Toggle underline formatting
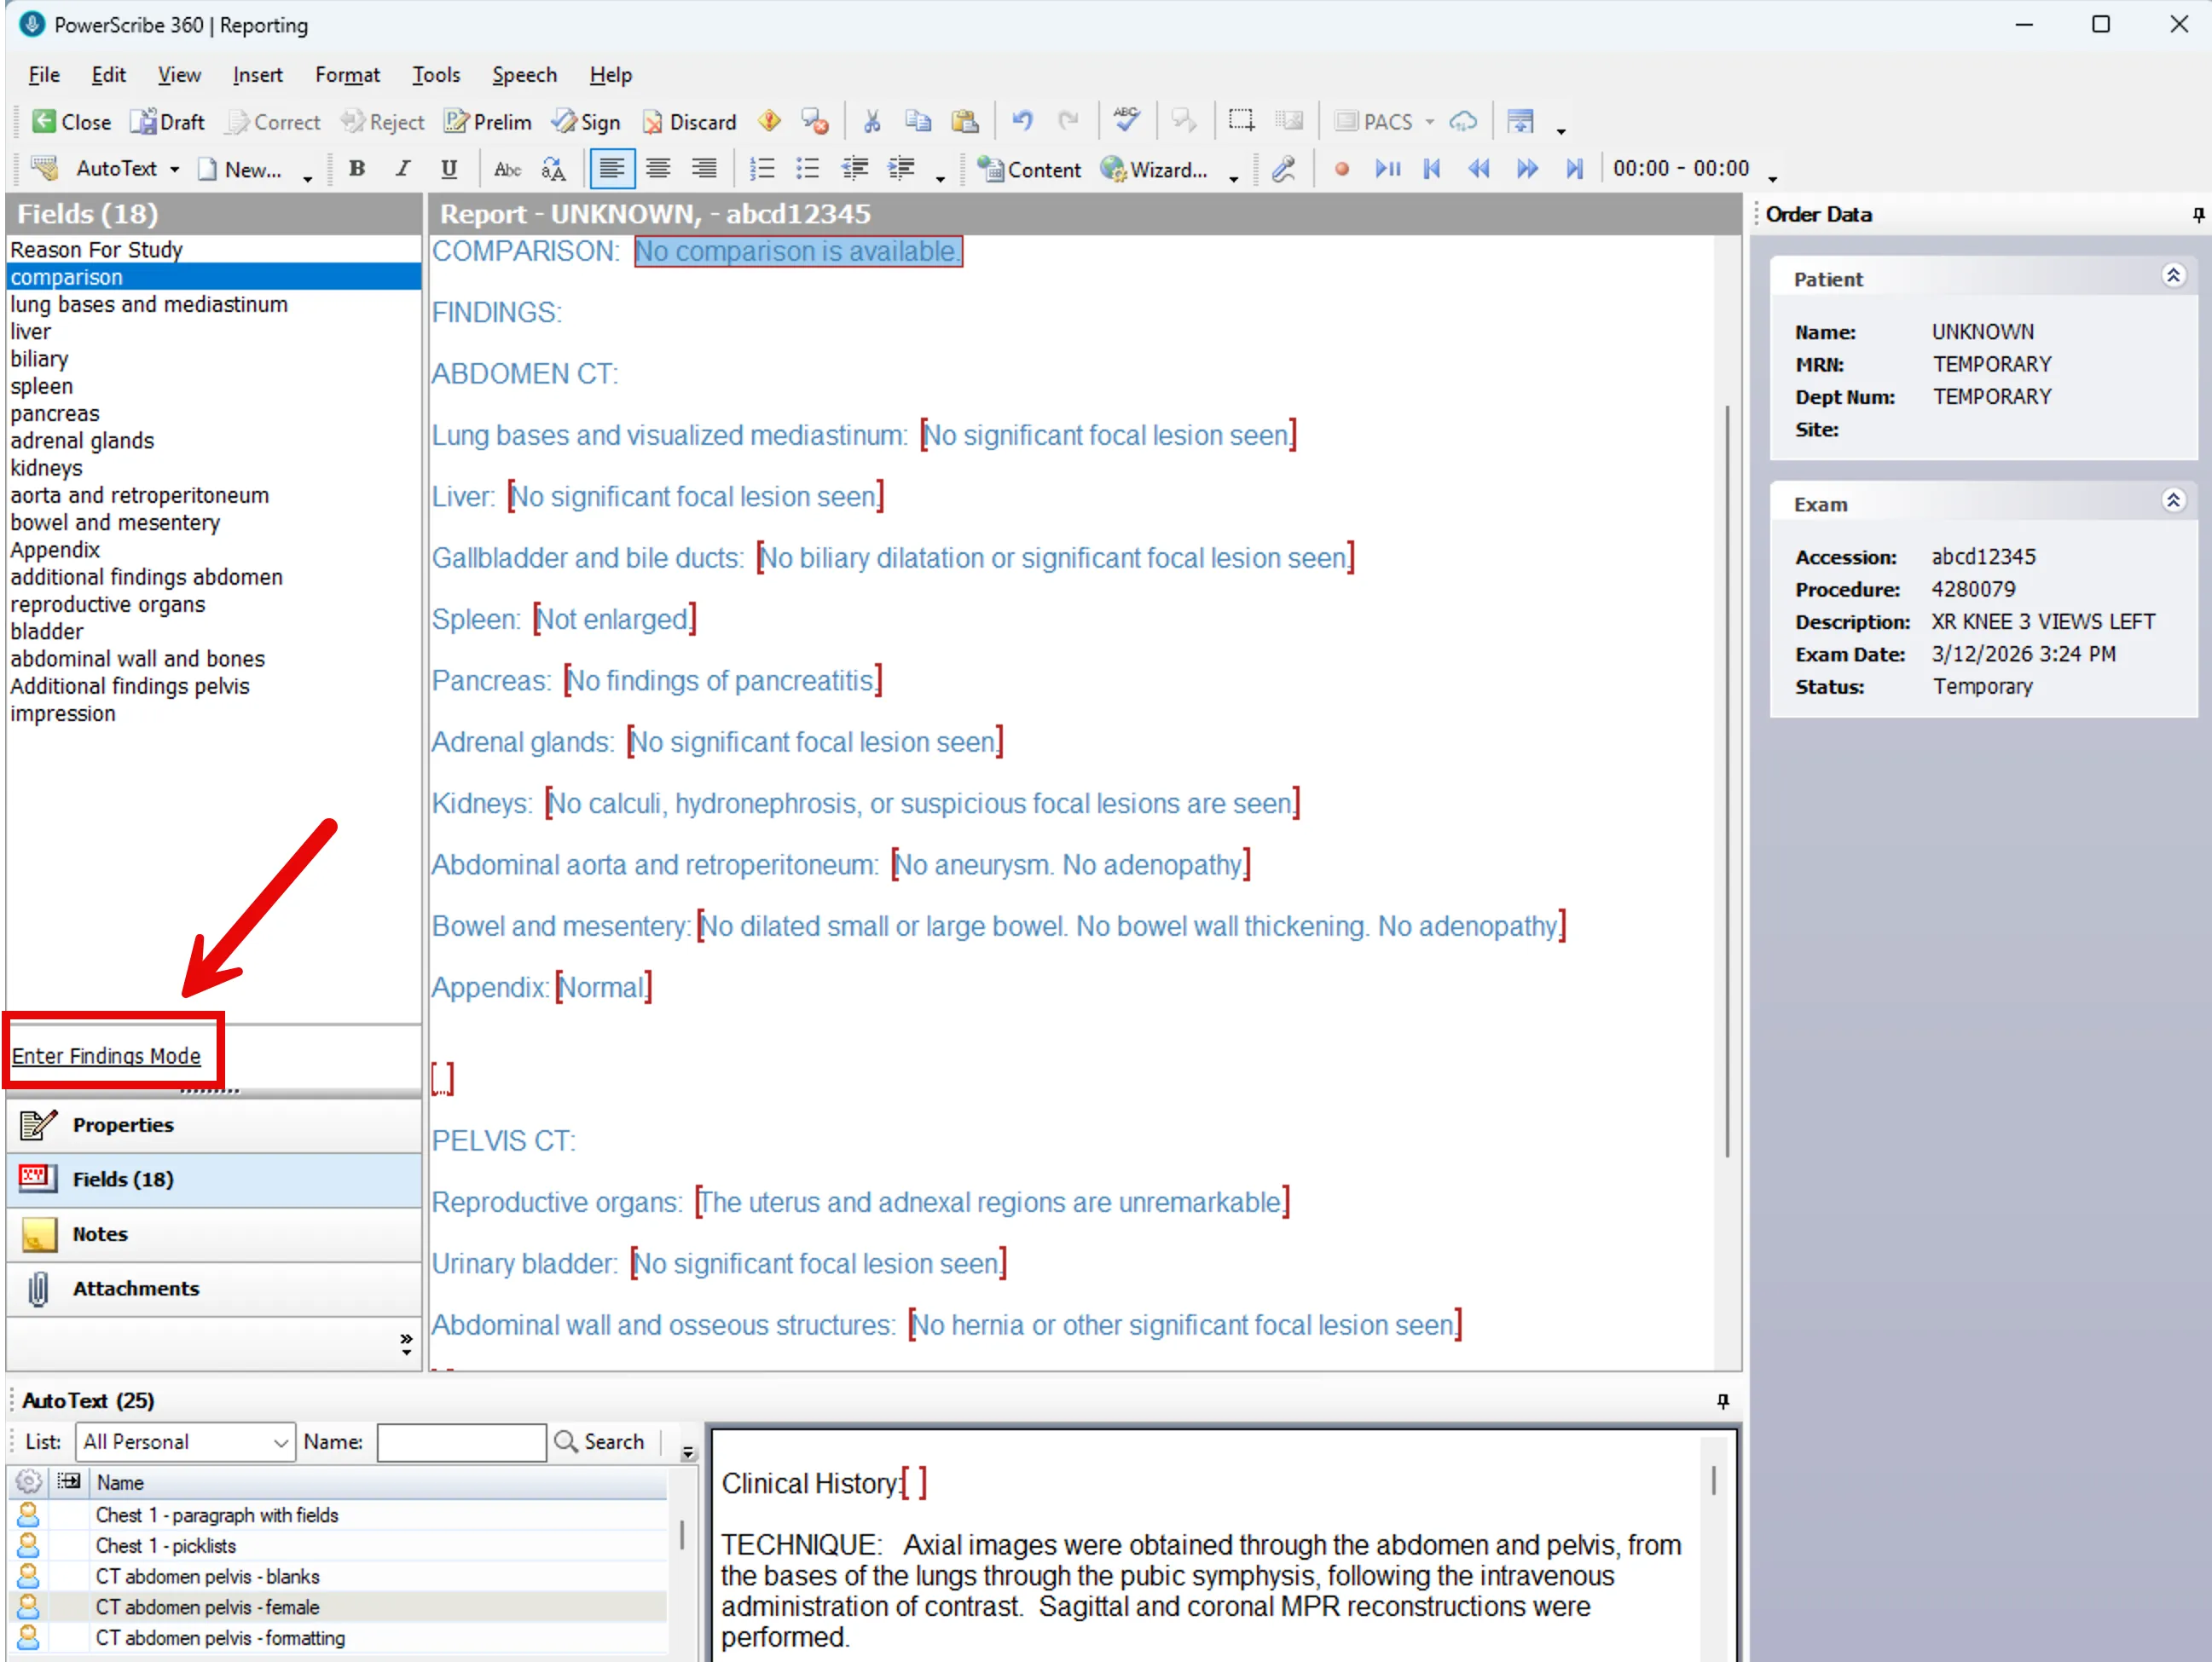The image size is (2212, 1662). pos(449,168)
